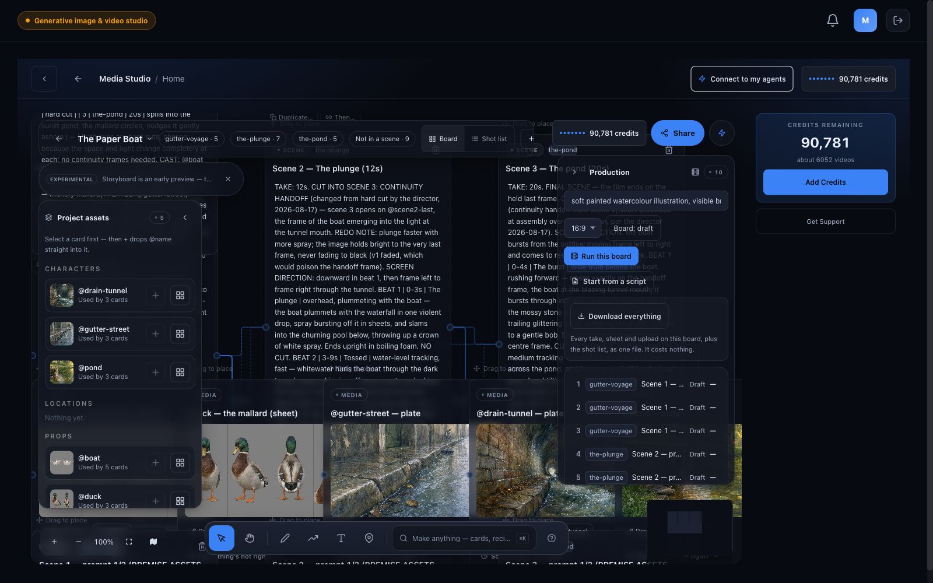The height and width of the screenshot is (583, 933).
Task: Click the trash icon above the Scene 3 card
Action: (669, 150)
